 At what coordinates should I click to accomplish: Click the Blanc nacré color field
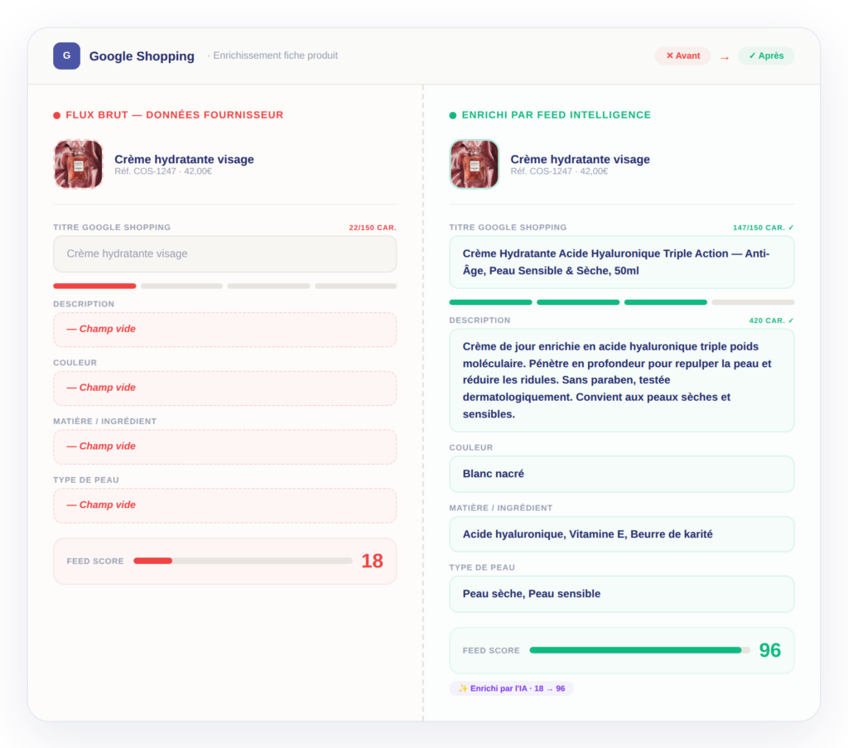click(621, 474)
